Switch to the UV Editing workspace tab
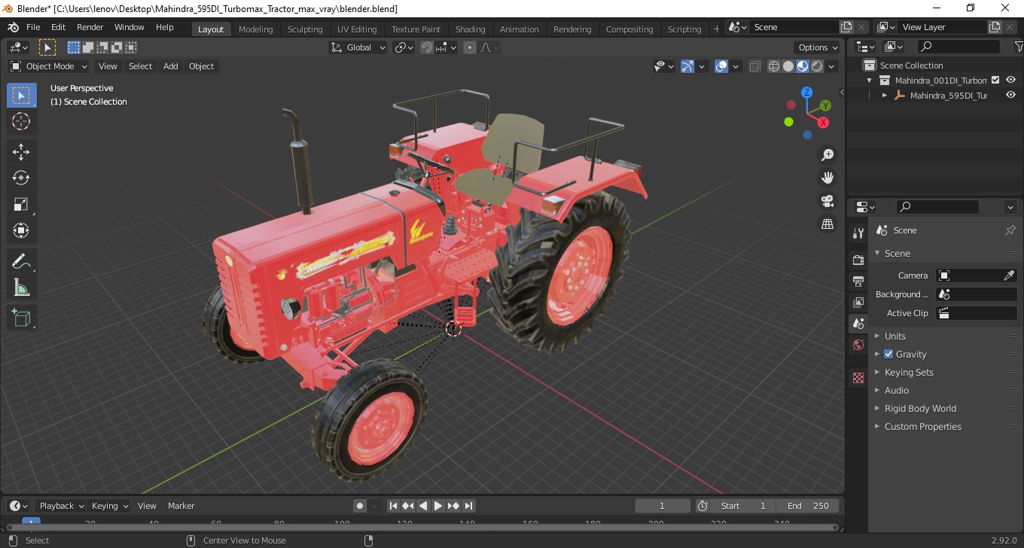The image size is (1024, 548). tap(357, 29)
